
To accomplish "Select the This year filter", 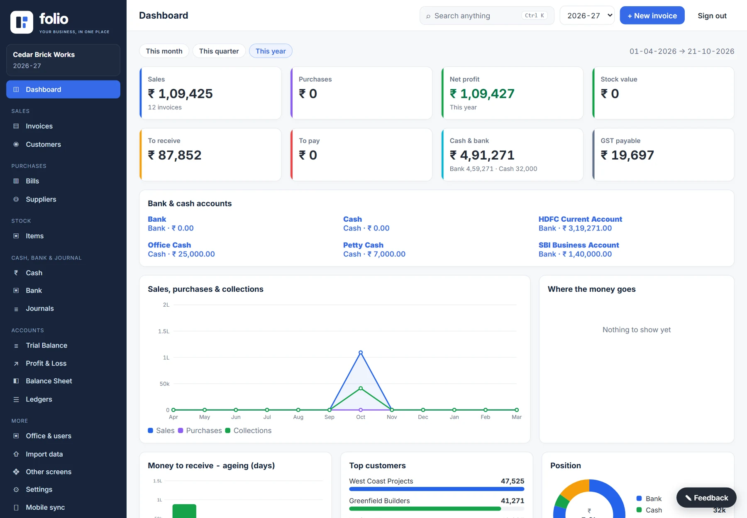I will point(271,51).
